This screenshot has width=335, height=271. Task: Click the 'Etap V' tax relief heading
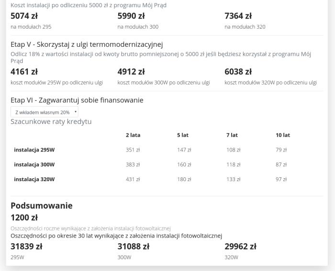pos(87,45)
